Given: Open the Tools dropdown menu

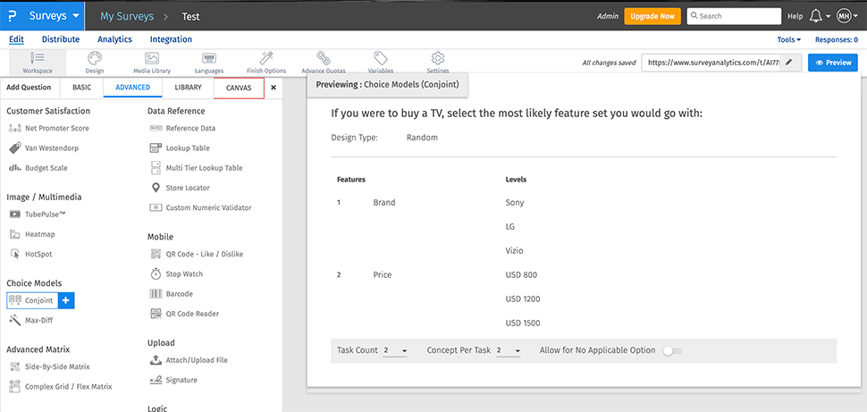Looking at the screenshot, I should pos(789,40).
